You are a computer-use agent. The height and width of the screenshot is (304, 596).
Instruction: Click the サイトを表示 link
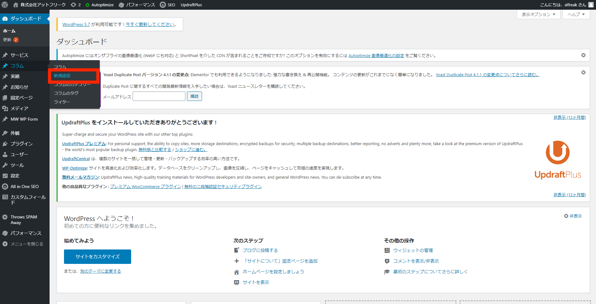[256, 282]
